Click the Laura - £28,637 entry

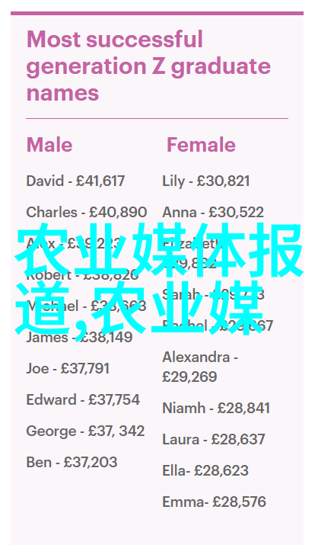(214, 439)
